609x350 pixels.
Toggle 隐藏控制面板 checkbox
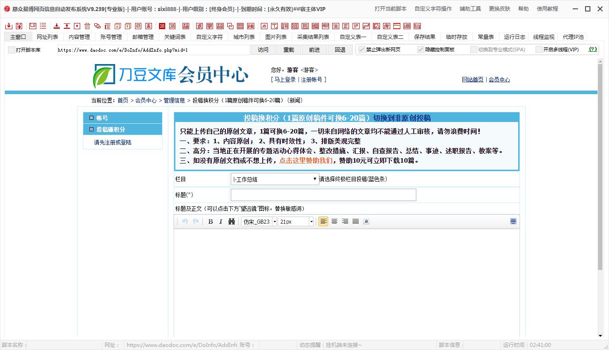click(421, 49)
